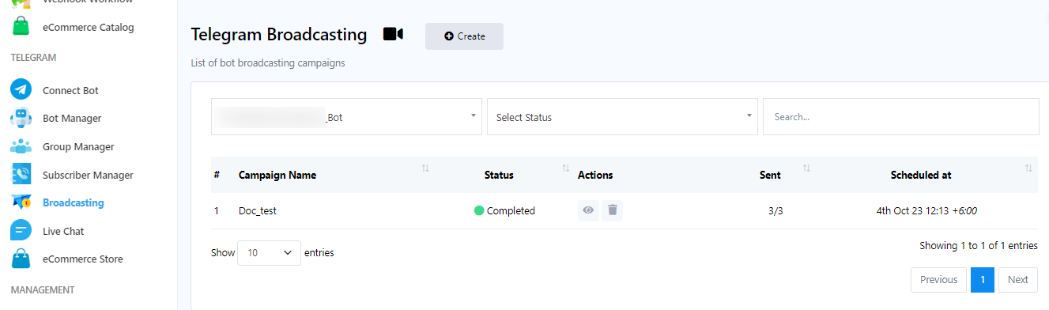Play the video tutorial camera icon

[x=393, y=34]
